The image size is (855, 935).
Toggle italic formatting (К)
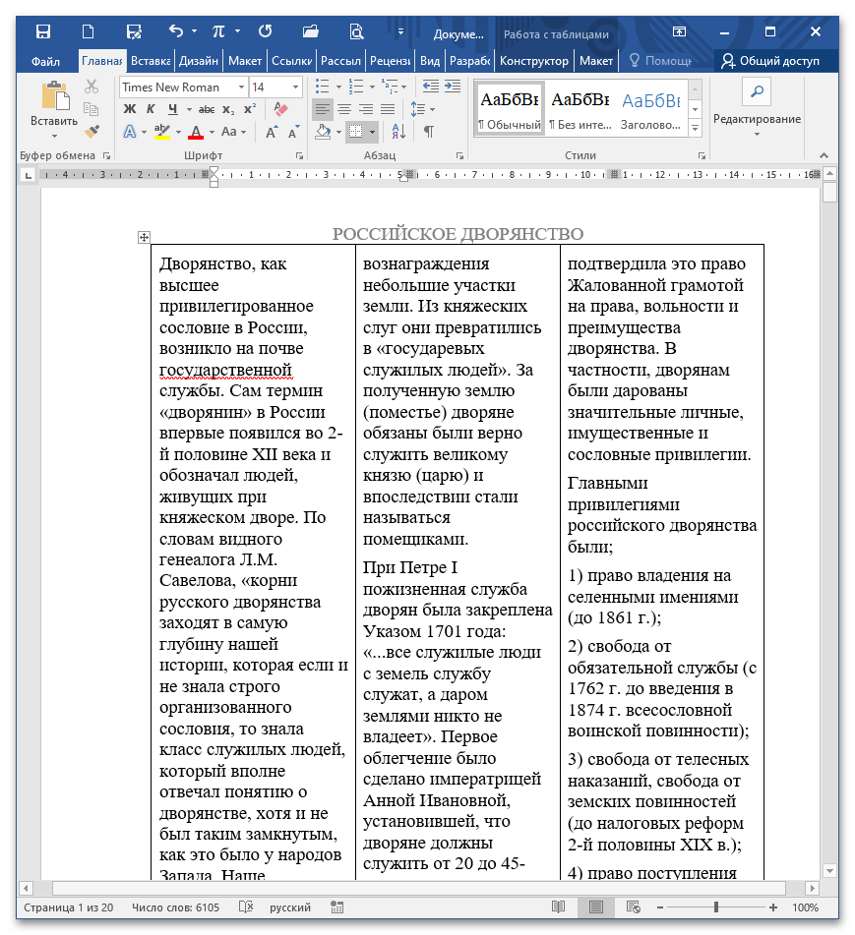151,109
